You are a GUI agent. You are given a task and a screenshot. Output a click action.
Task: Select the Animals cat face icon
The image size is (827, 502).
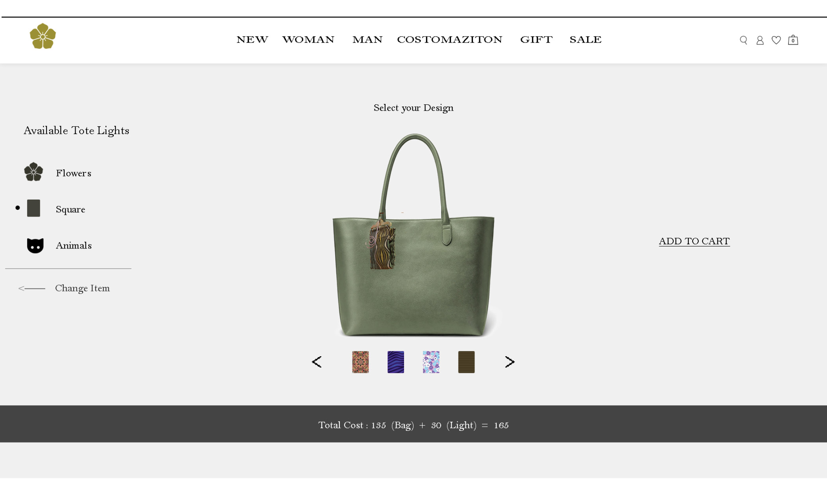tap(35, 246)
